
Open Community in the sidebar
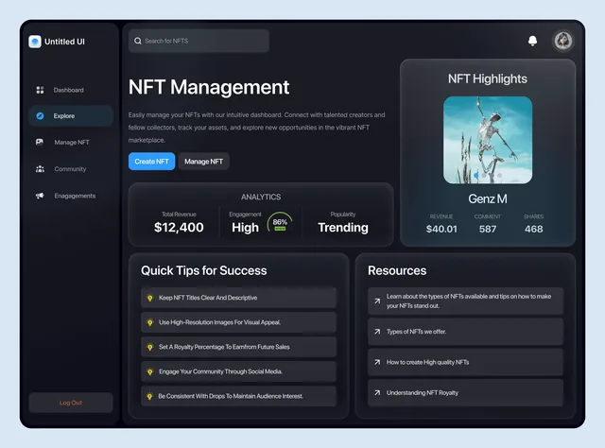[x=71, y=168]
